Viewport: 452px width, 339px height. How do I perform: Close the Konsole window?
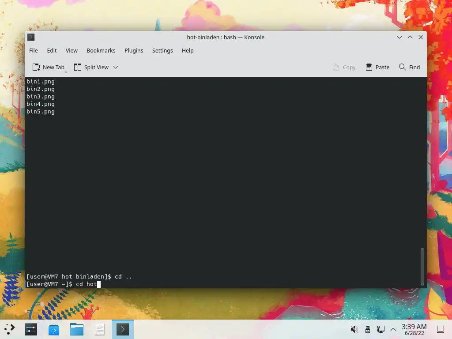click(x=421, y=37)
